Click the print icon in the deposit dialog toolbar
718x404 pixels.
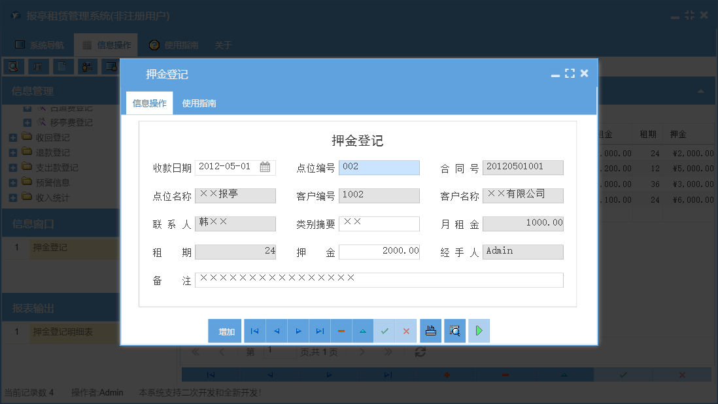[x=430, y=331]
